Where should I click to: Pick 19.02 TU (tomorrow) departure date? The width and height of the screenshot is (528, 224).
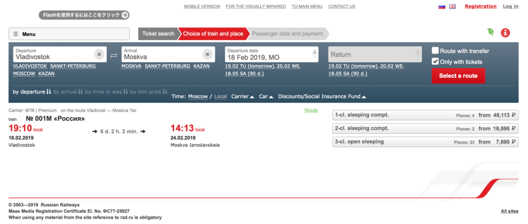coord(250,66)
